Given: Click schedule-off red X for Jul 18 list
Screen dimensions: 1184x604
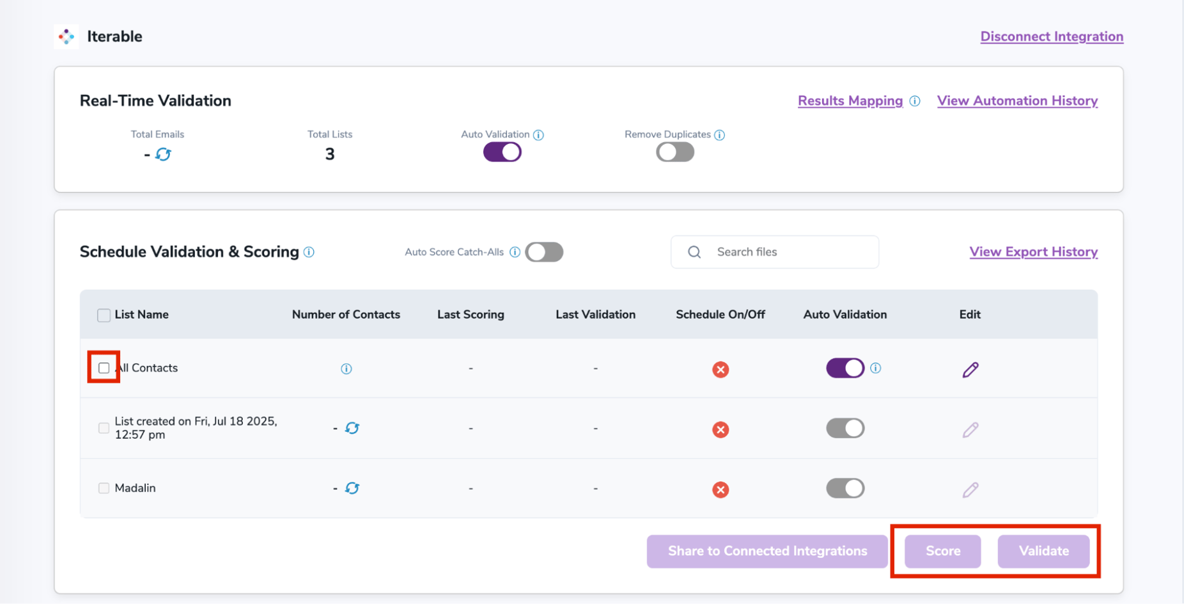Looking at the screenshot, I should point(721,429).
